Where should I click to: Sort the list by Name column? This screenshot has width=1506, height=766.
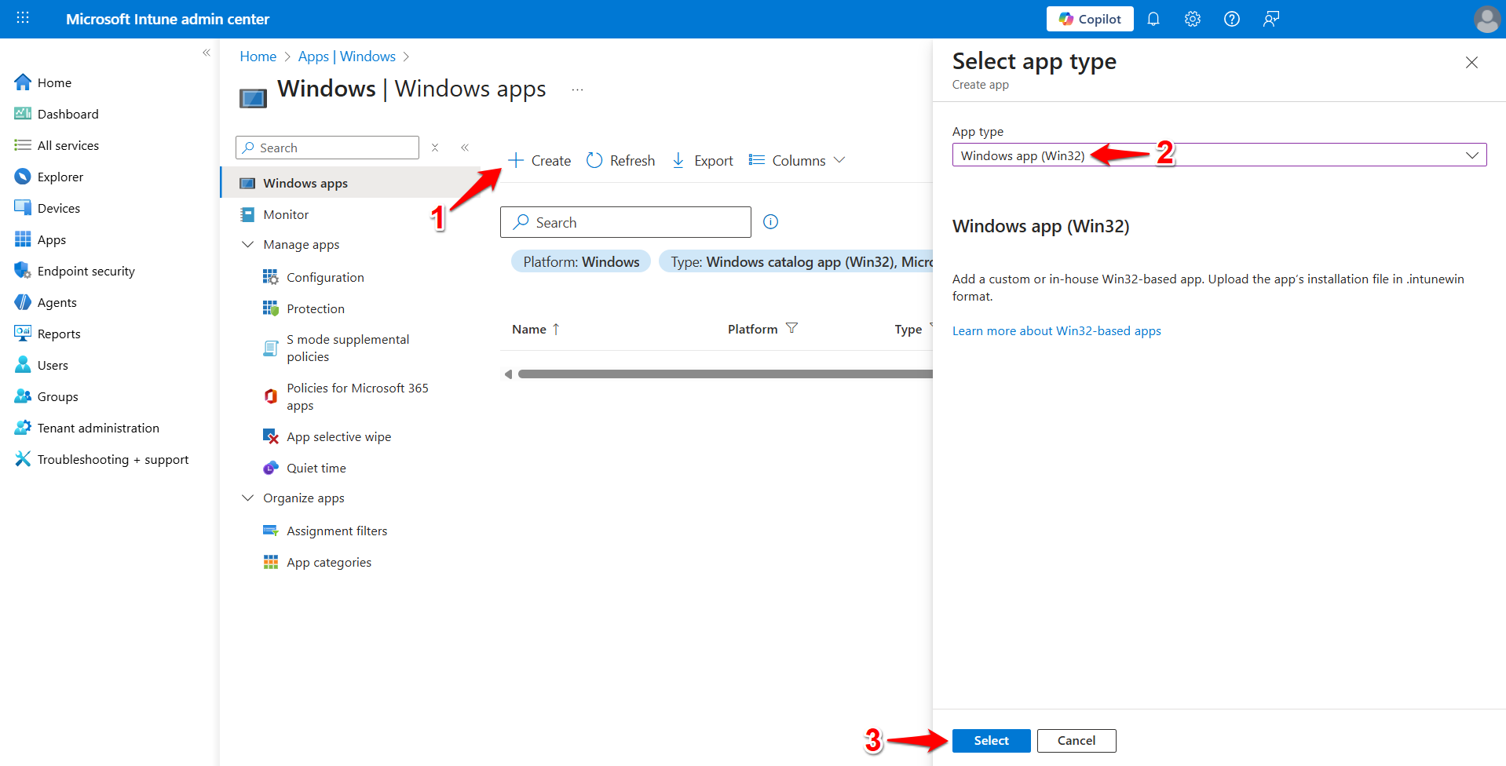point(536,330)
